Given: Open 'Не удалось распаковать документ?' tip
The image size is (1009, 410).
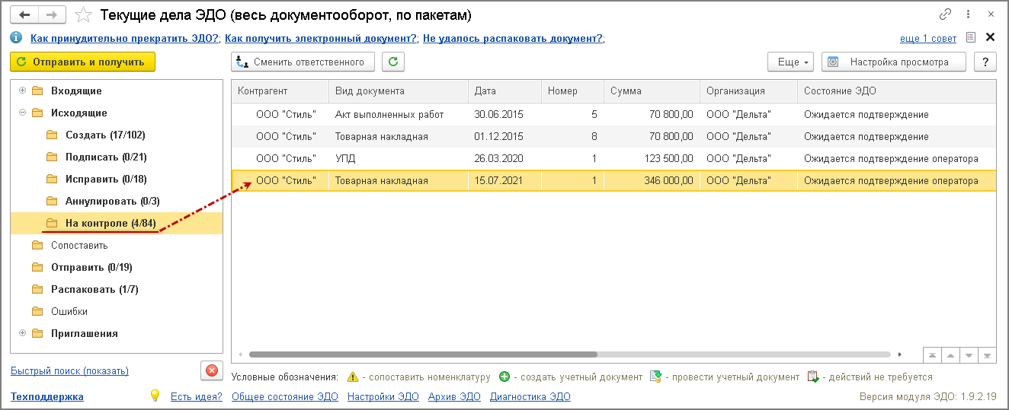Looking at the screenshot, I should 514,38.
